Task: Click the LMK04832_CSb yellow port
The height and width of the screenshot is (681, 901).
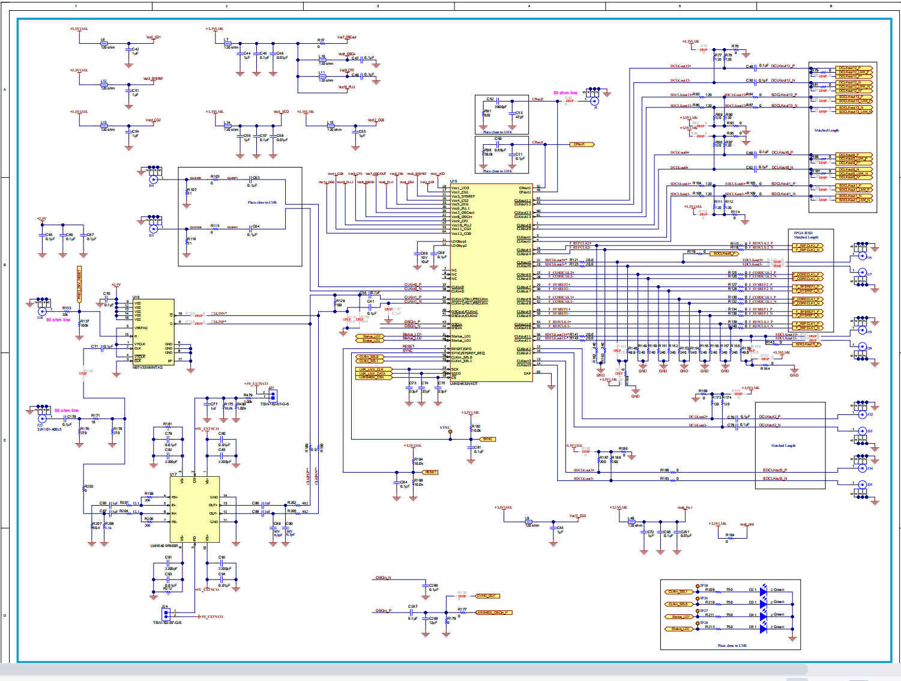Action: [373, 377]
